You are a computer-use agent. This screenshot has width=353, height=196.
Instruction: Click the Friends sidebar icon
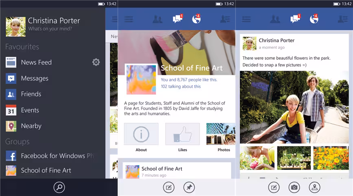pyautogui.click(x=11, y=94)
